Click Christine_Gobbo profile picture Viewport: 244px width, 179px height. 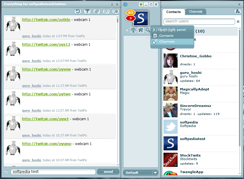[171, 61]
